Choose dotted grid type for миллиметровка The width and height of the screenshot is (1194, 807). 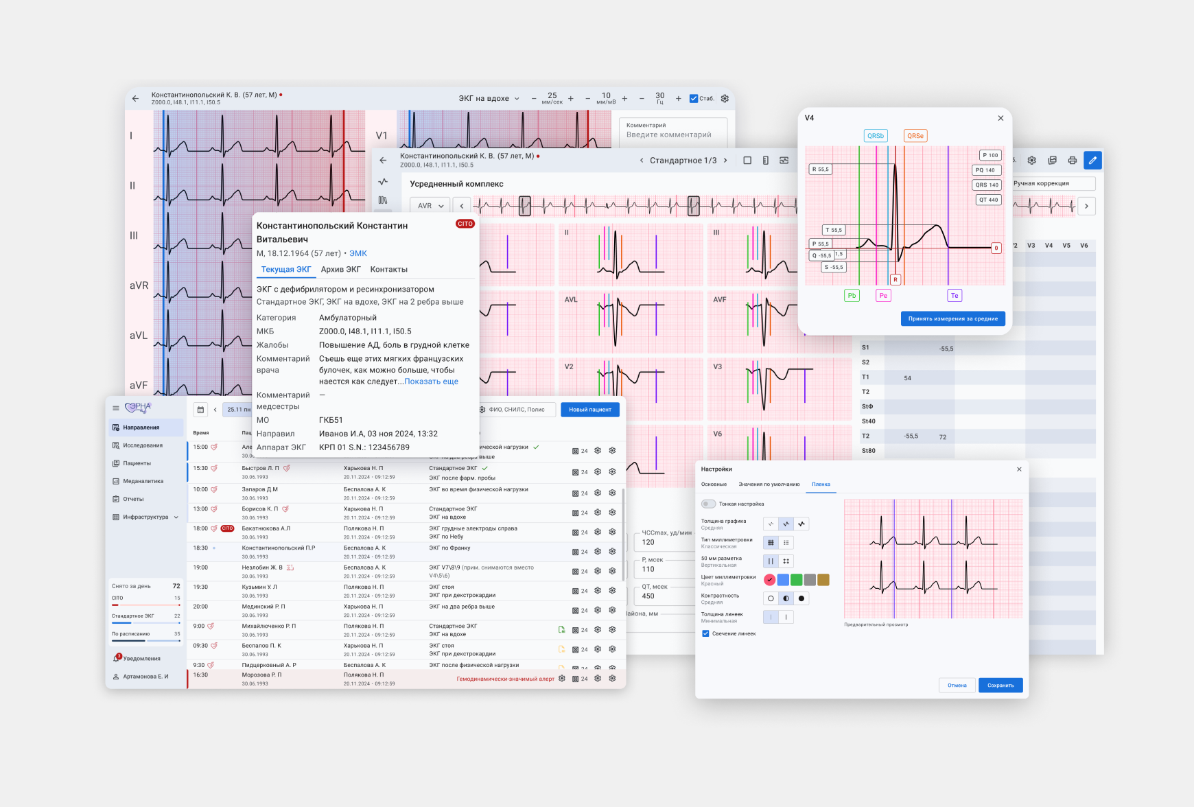786,543
